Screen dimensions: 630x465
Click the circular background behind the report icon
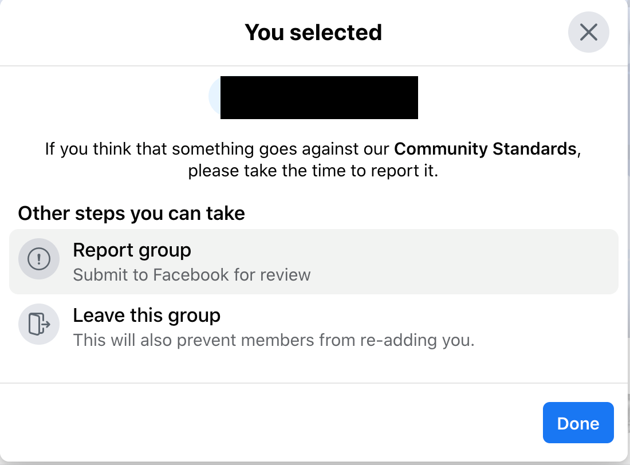[39, 259]
